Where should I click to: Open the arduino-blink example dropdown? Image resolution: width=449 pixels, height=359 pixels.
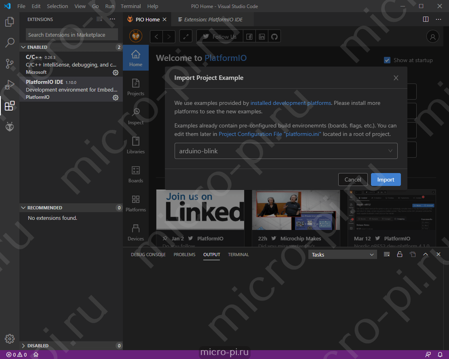(390, 150)
